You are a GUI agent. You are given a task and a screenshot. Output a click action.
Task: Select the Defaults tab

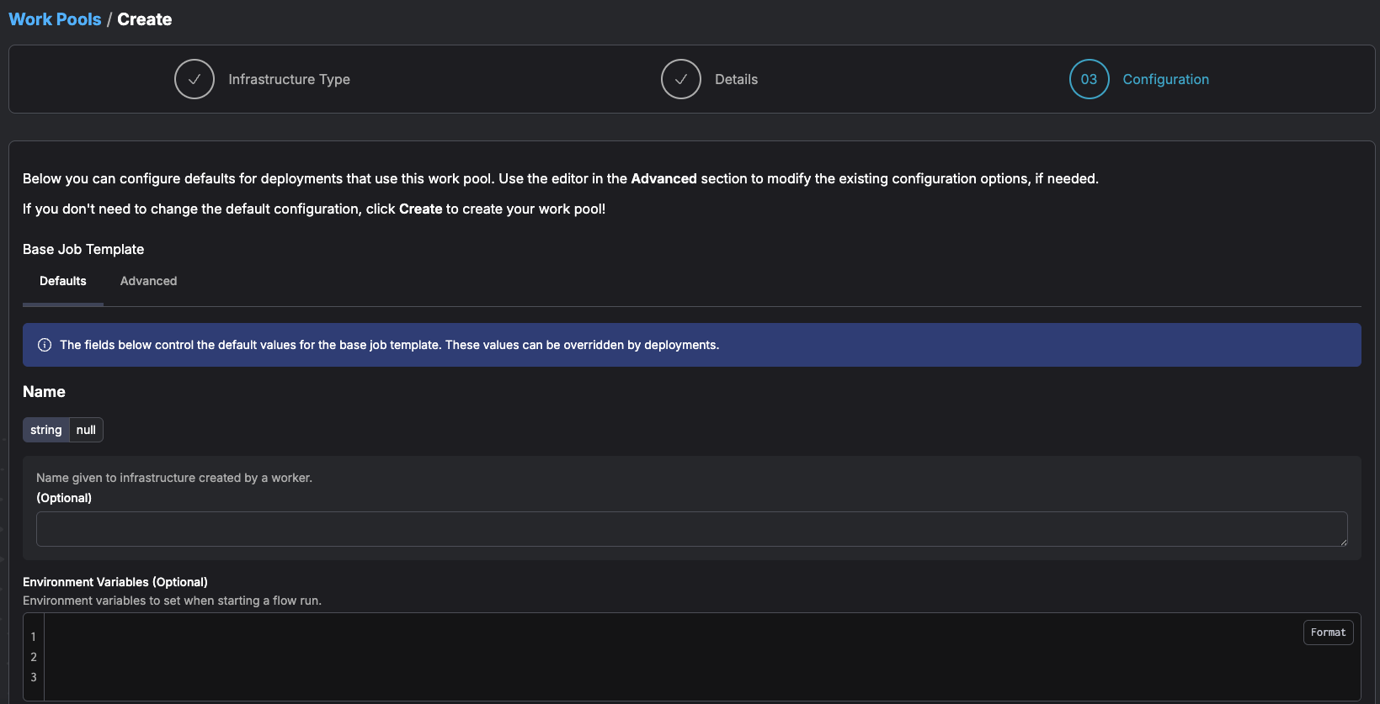point(63,281)
